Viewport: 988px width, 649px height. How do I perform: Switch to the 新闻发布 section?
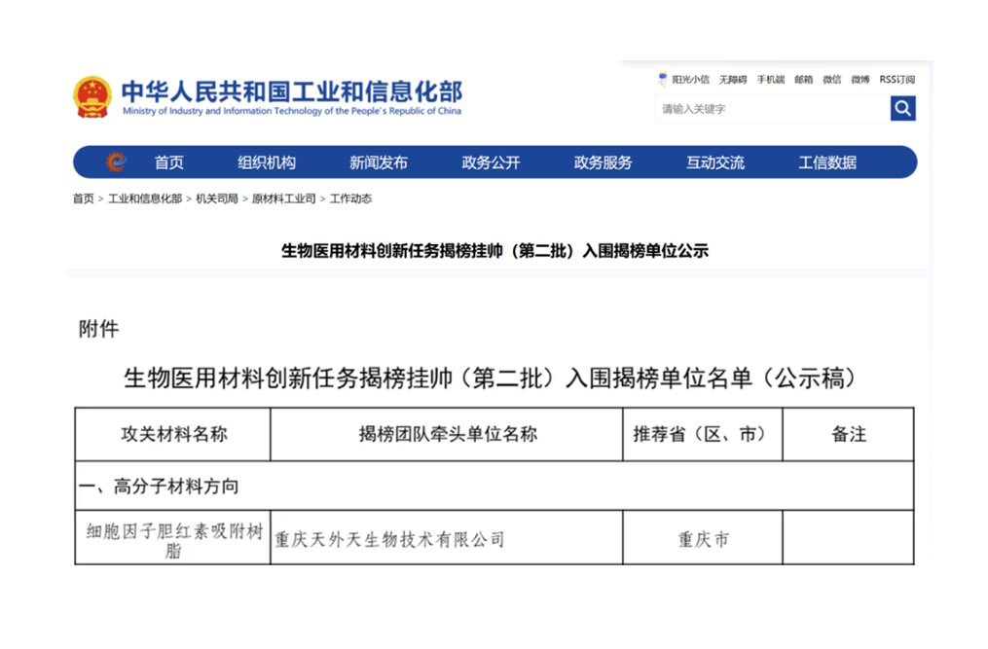coord(379,162)
